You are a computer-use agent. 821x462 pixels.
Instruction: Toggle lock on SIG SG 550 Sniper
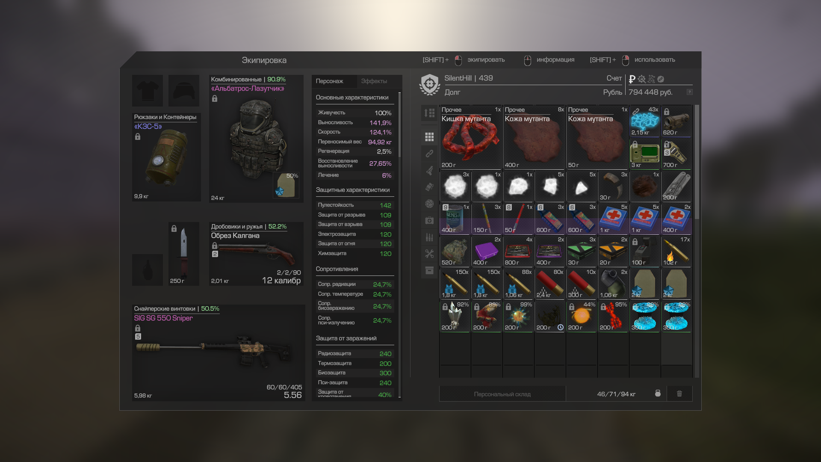point(138,328)
